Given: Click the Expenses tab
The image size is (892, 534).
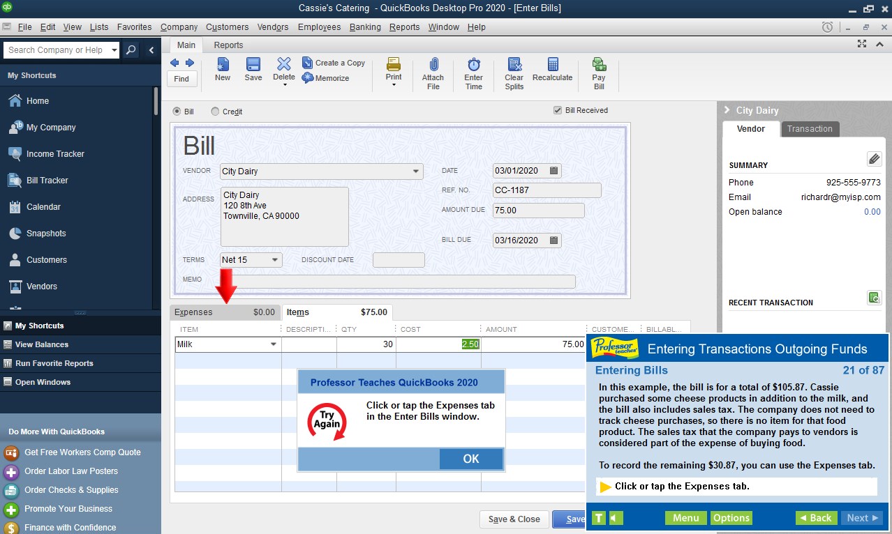Looking at the screenshot, I should click(225, 312).
